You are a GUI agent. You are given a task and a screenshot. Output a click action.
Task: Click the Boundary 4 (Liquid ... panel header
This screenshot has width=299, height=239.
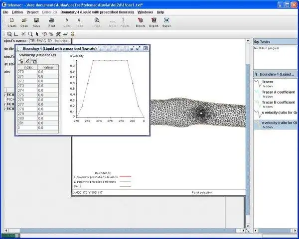point(275,74)
